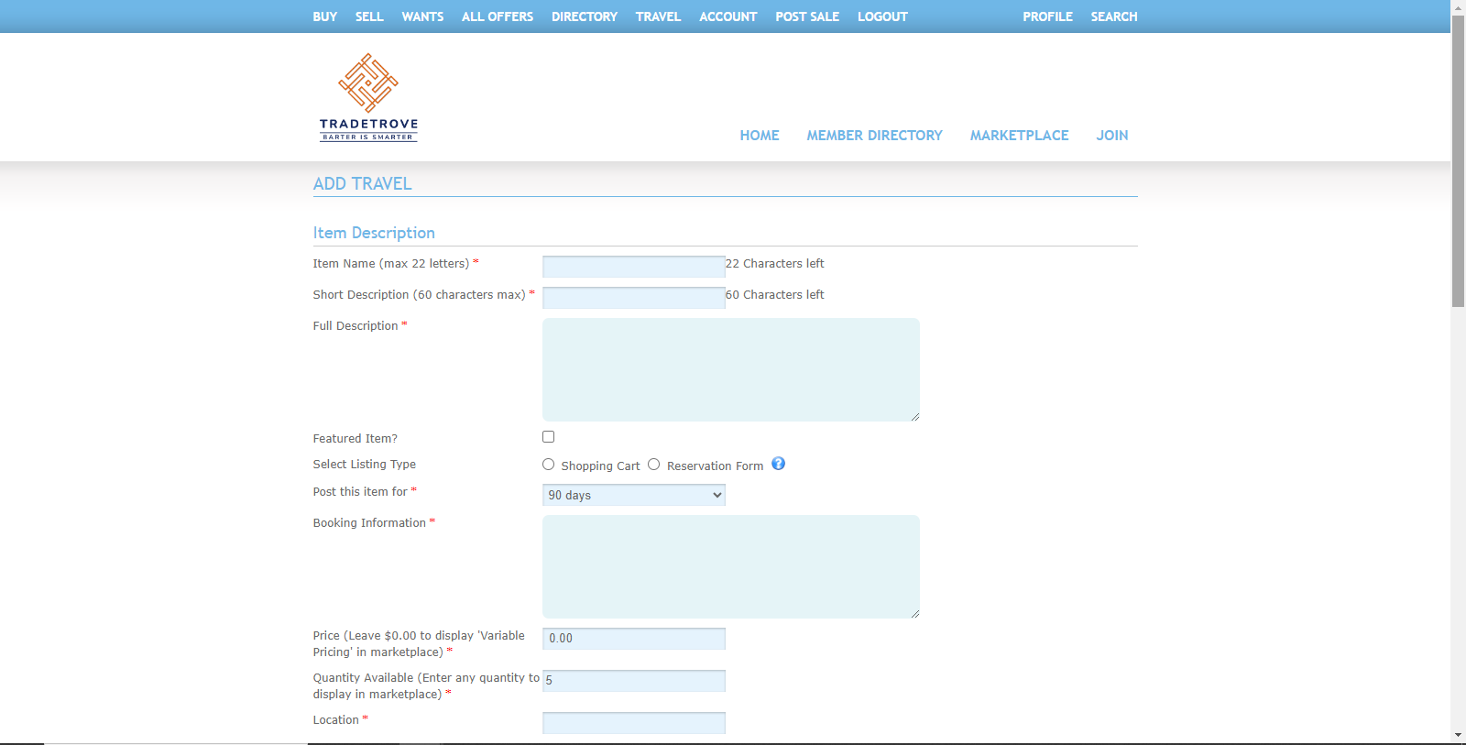Image resolution: width=1466 pixels, height=745 pixels.
Task: Click the Price input field
Action: coord(633,639)
